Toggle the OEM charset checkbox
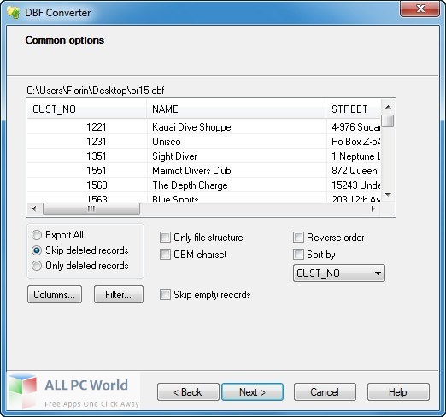The height and width of the screenshot is (417, 446). pyautogui.click(x=165, y=255)
